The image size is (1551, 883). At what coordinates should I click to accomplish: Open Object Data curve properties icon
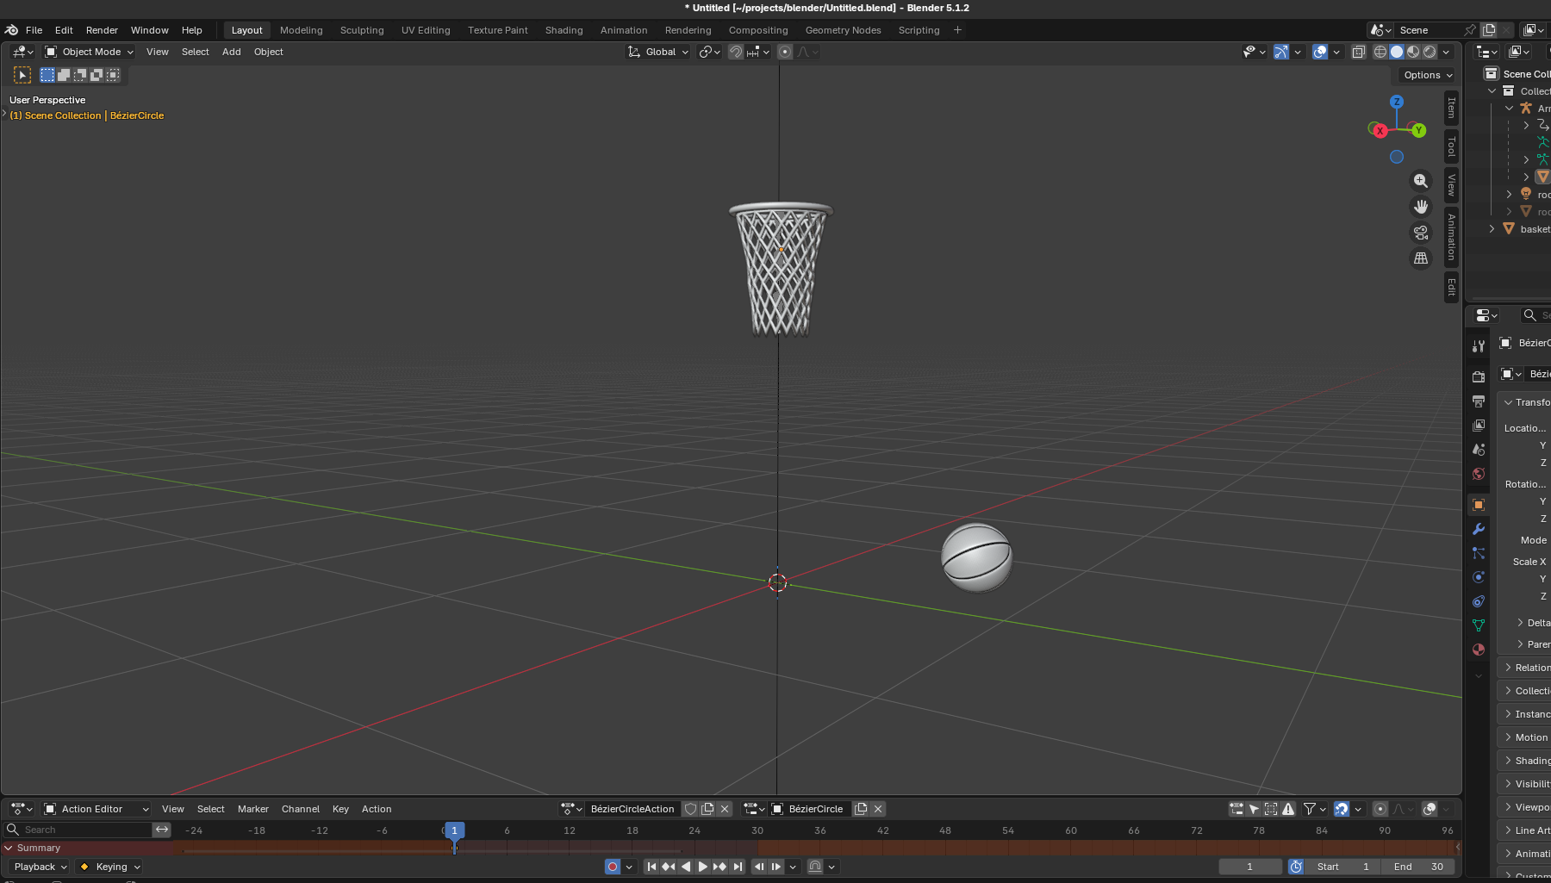[x=1479, y=625]
